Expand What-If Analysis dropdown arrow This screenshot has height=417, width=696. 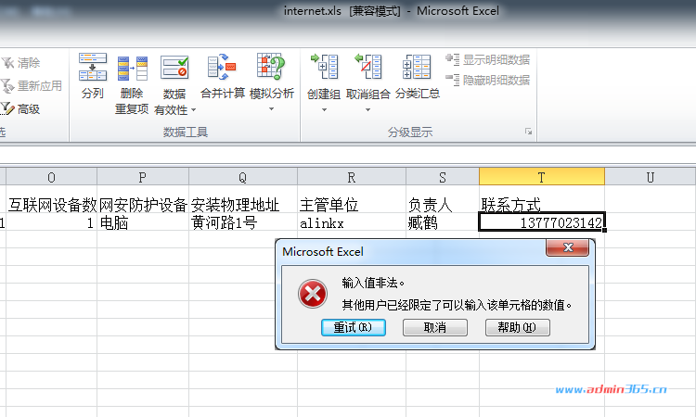pos(271,109)
